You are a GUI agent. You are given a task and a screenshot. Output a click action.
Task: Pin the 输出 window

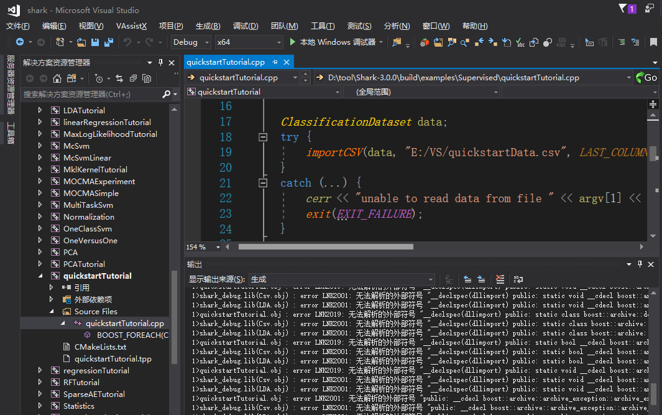click(639, 264)
